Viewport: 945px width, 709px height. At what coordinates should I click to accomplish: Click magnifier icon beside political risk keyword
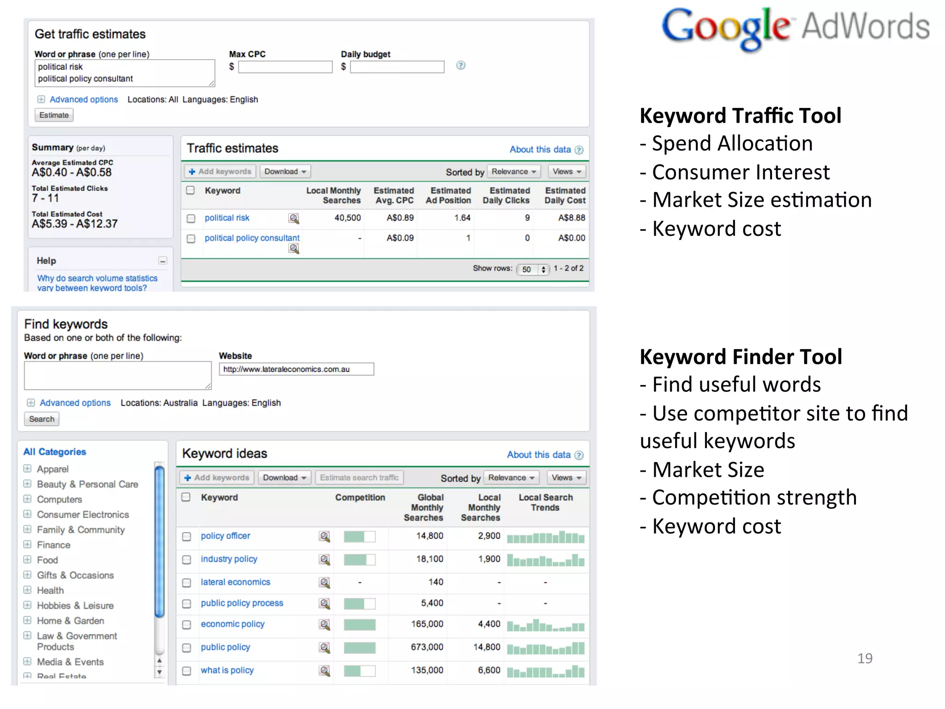(293, 218)
